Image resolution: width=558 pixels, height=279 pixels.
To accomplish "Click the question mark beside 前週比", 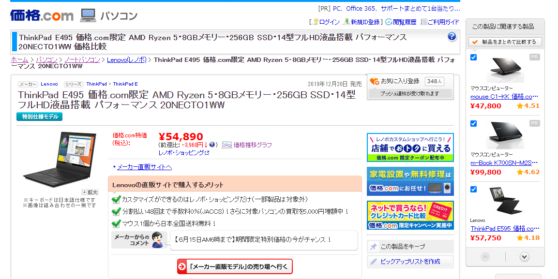I will pyautogui.click(x=212, y=145).
